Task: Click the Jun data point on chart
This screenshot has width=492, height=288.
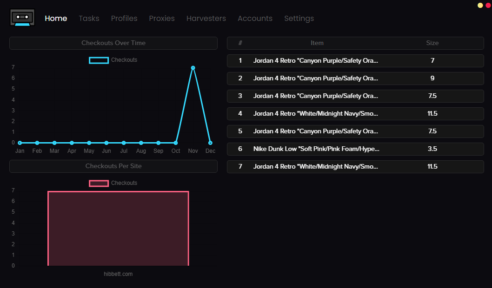Action: 106,143
